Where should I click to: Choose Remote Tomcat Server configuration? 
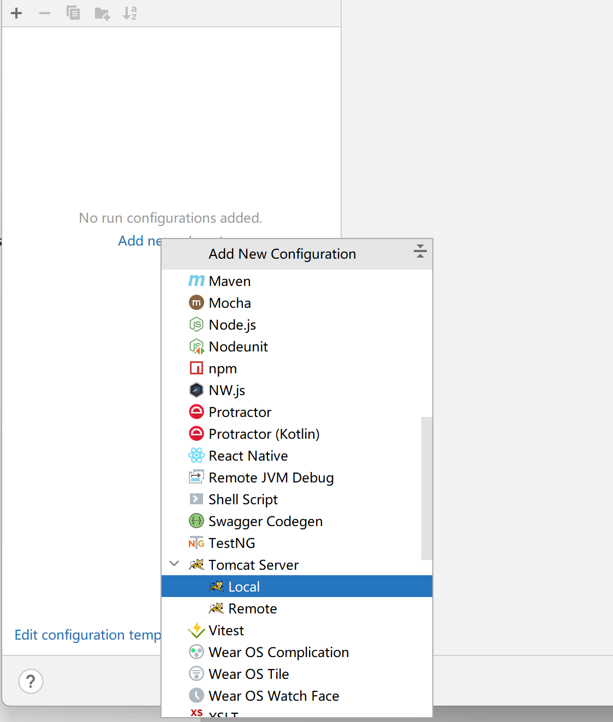pos(252,608)
